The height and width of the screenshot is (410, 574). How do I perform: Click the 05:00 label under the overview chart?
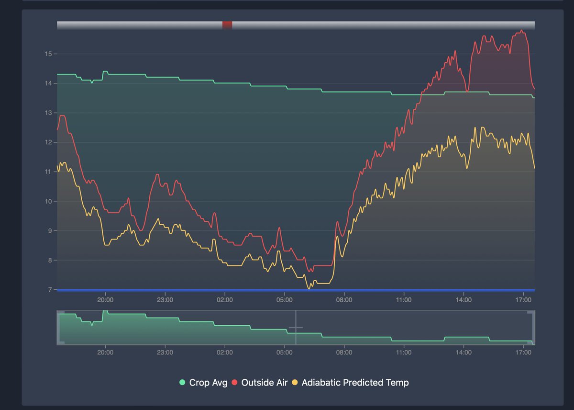click(285, 353)
